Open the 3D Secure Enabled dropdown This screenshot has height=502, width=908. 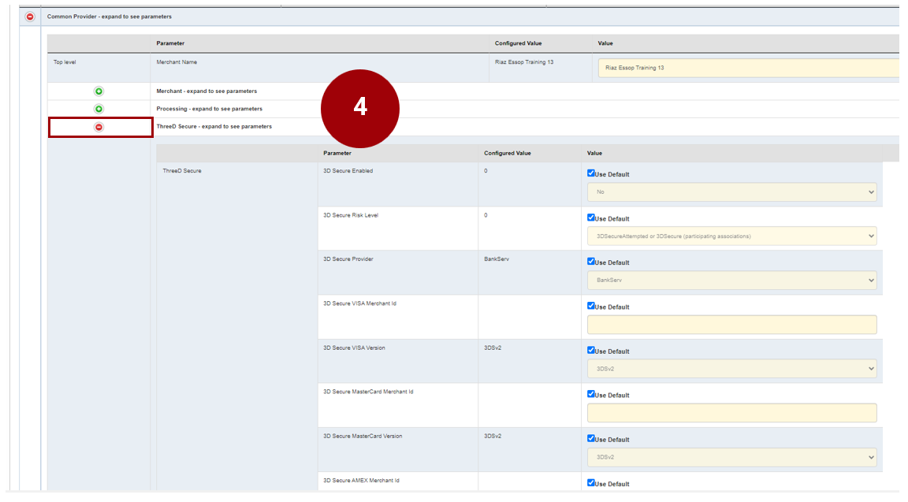coord(732,192)
